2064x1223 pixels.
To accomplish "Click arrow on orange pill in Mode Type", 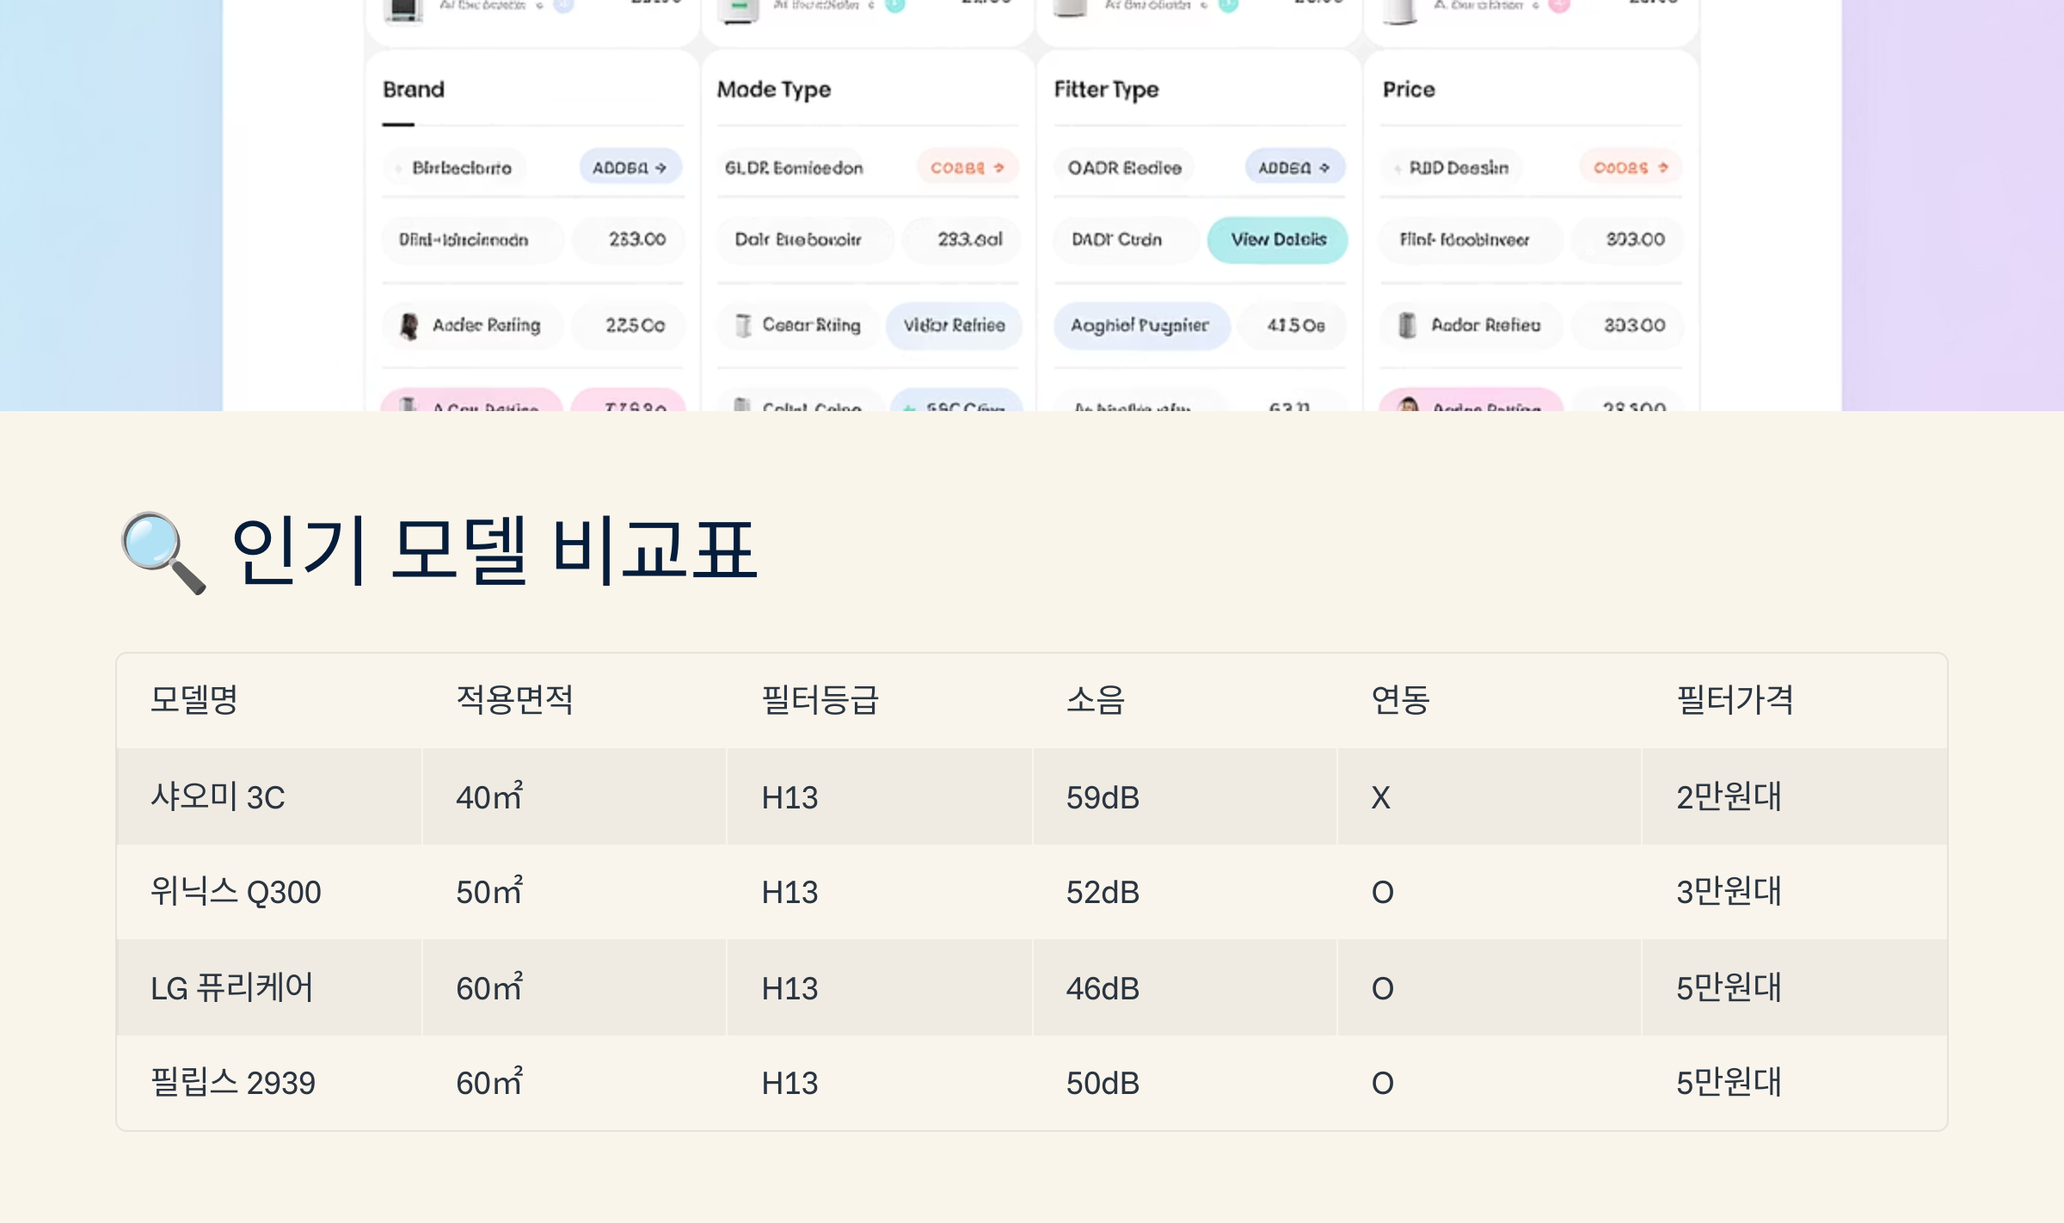I will point(999,168).
